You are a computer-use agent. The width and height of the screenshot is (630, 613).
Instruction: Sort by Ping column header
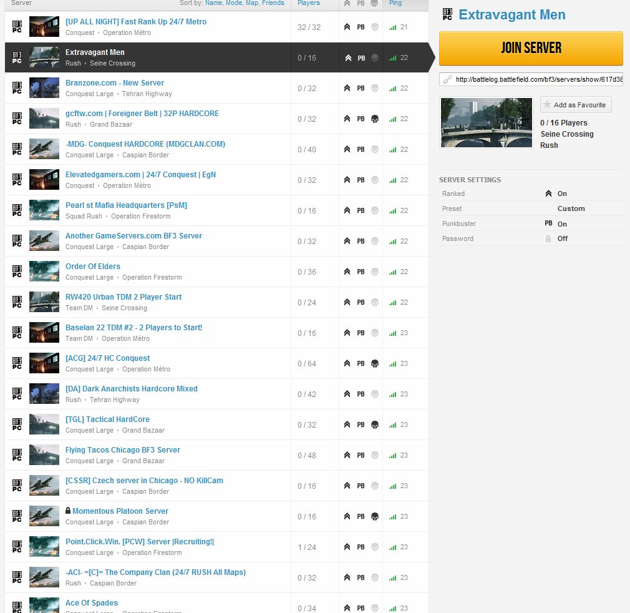click(x=395, y=3)
